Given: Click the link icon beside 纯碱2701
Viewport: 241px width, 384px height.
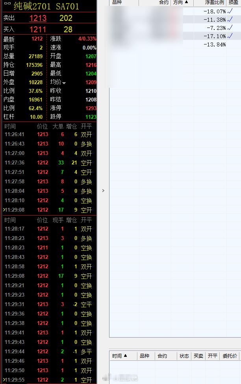Looking at the screenshot, I should [x=7, y=3].
